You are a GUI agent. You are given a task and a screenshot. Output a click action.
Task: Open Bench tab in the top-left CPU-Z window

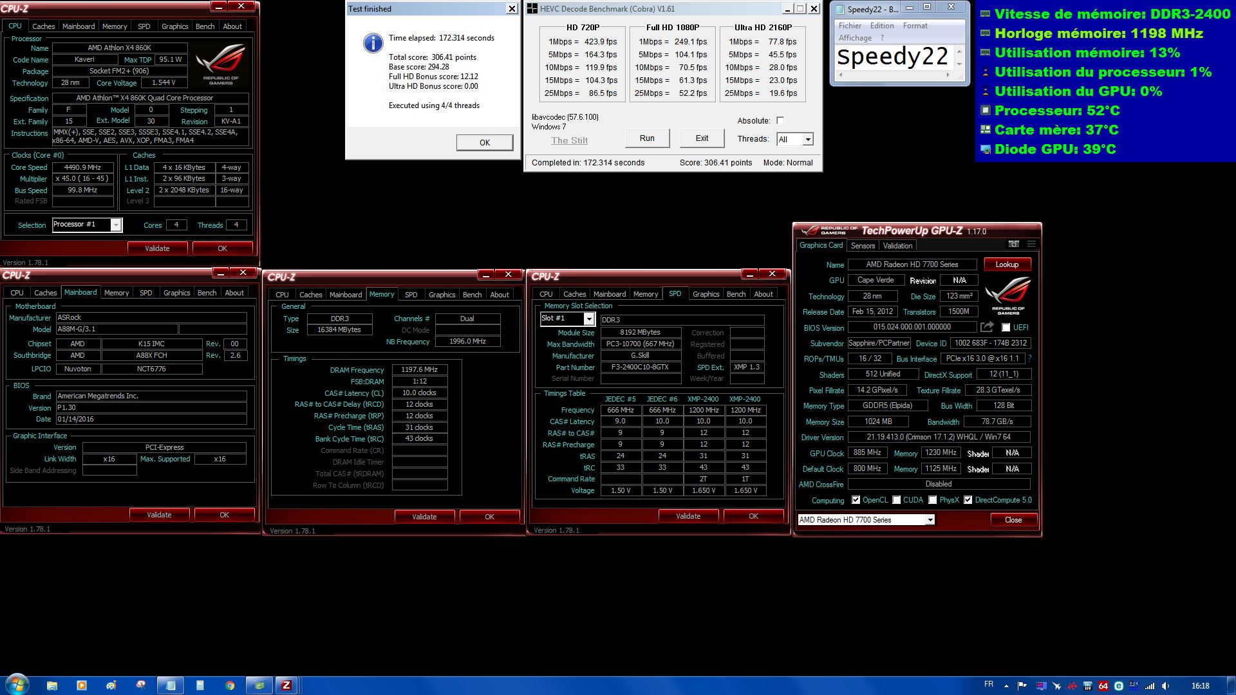click(x=205, y=26)
